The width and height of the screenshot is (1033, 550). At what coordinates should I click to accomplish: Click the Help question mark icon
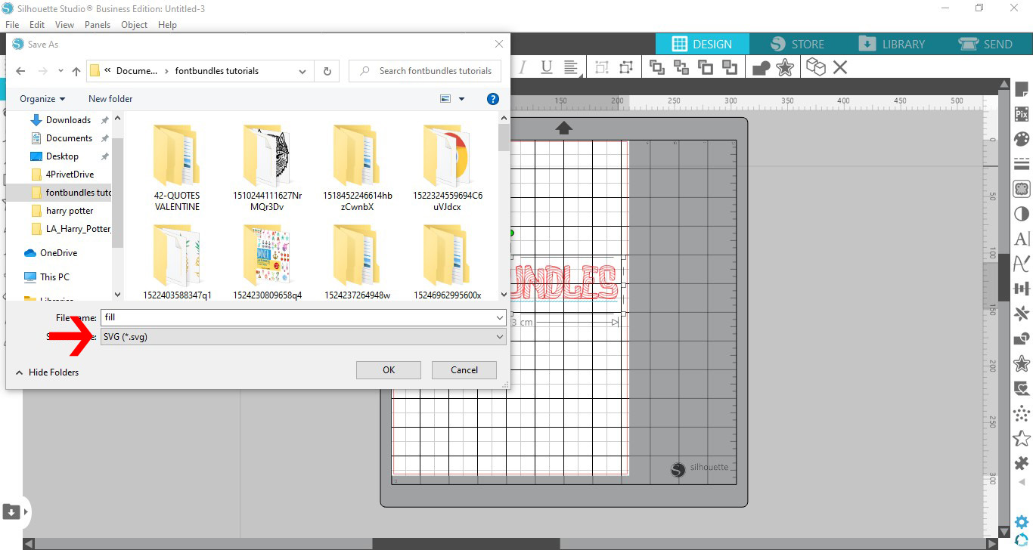coord(493,99)
